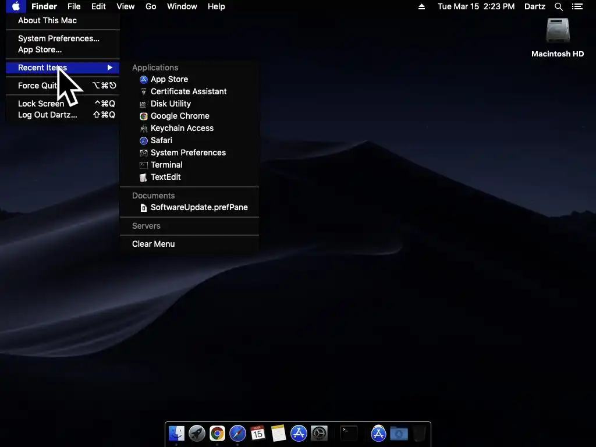Open Spotlight search magnifier in the menu bar

click(559, 6)
